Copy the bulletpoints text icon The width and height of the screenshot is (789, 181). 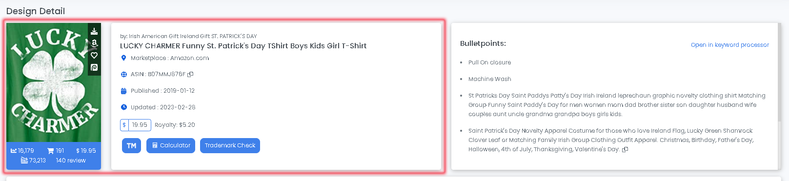tap(625, 149)
